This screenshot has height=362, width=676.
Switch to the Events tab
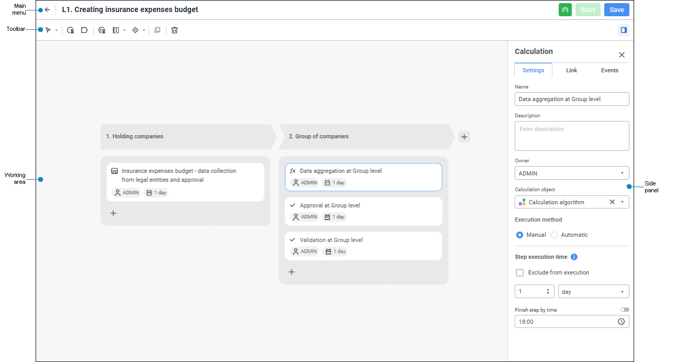tap(610, 70)
